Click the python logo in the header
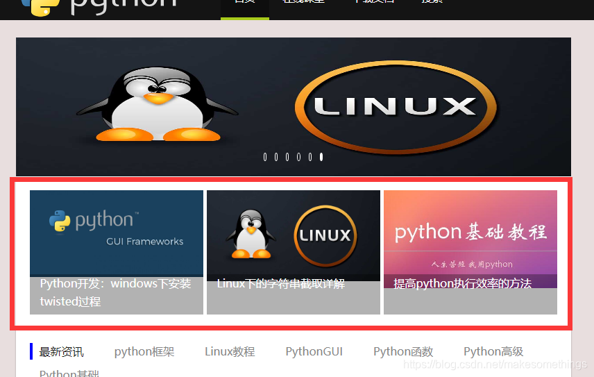The width and height of the screenshot is (594, 377). (99, 7)
